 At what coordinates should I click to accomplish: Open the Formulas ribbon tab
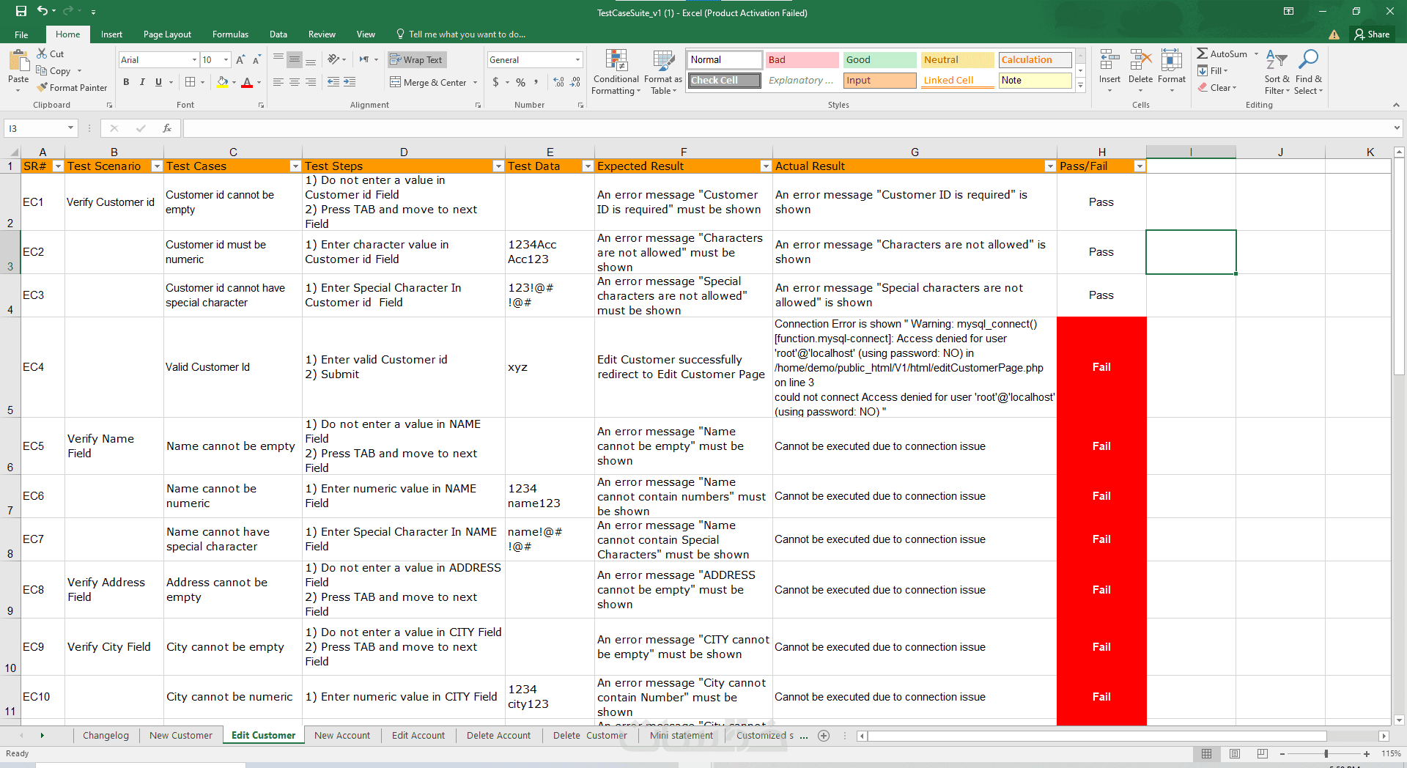click(x=230, y=34)
